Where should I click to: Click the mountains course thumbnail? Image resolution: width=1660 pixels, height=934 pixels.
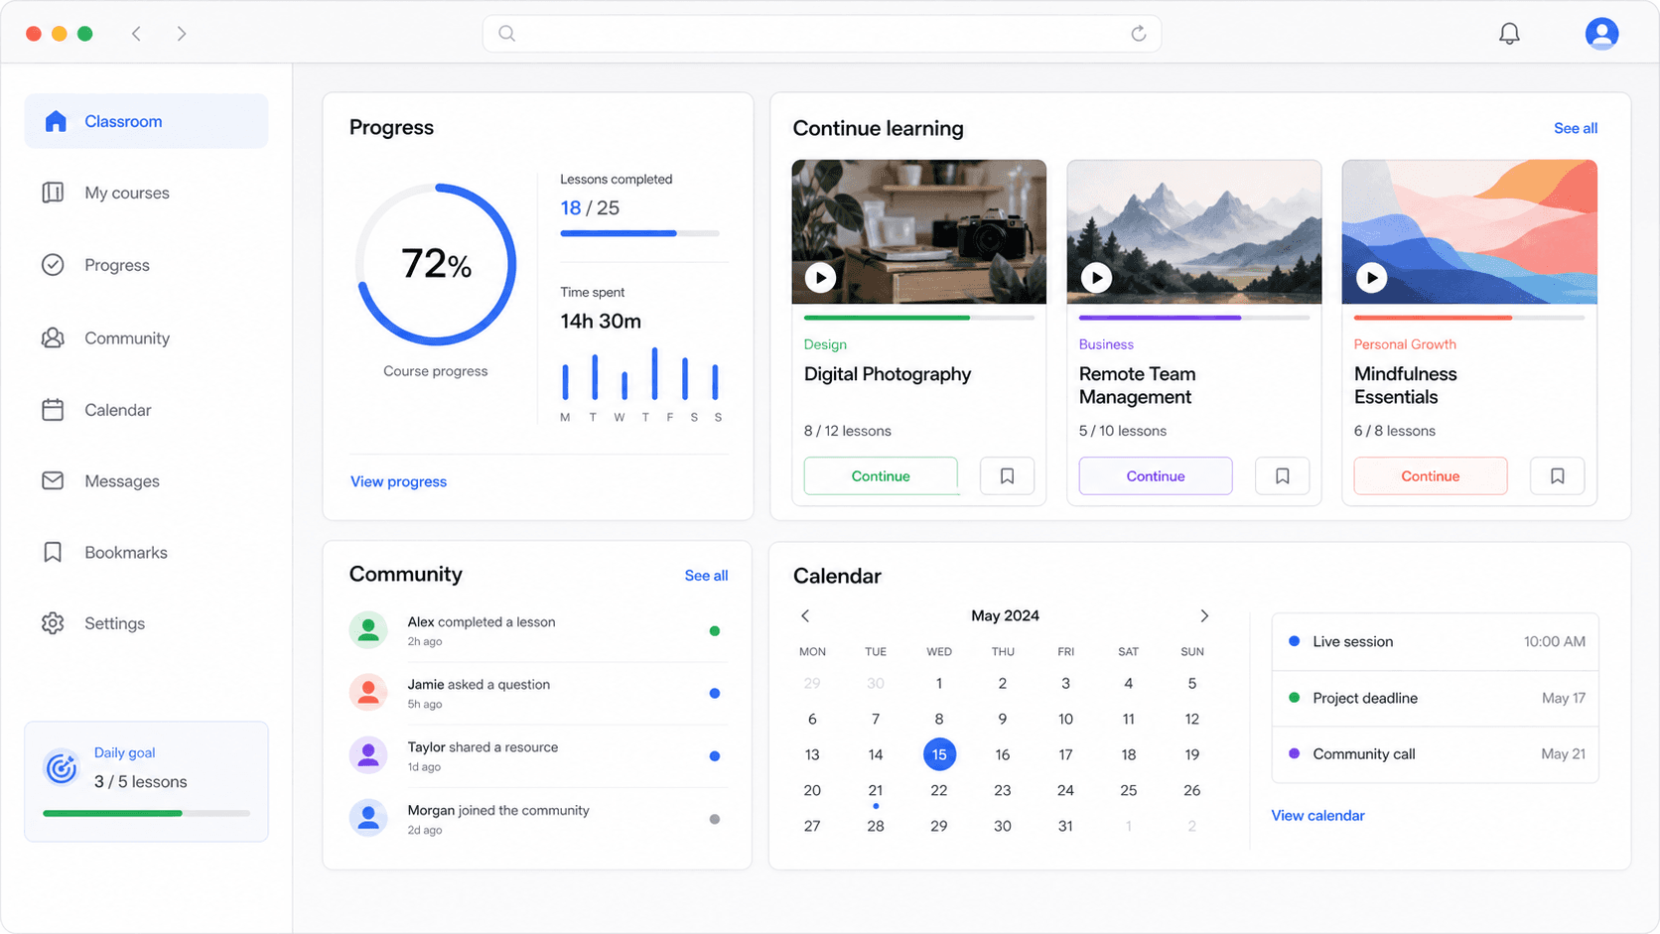pyautogui.click(x=1194, y=231)
